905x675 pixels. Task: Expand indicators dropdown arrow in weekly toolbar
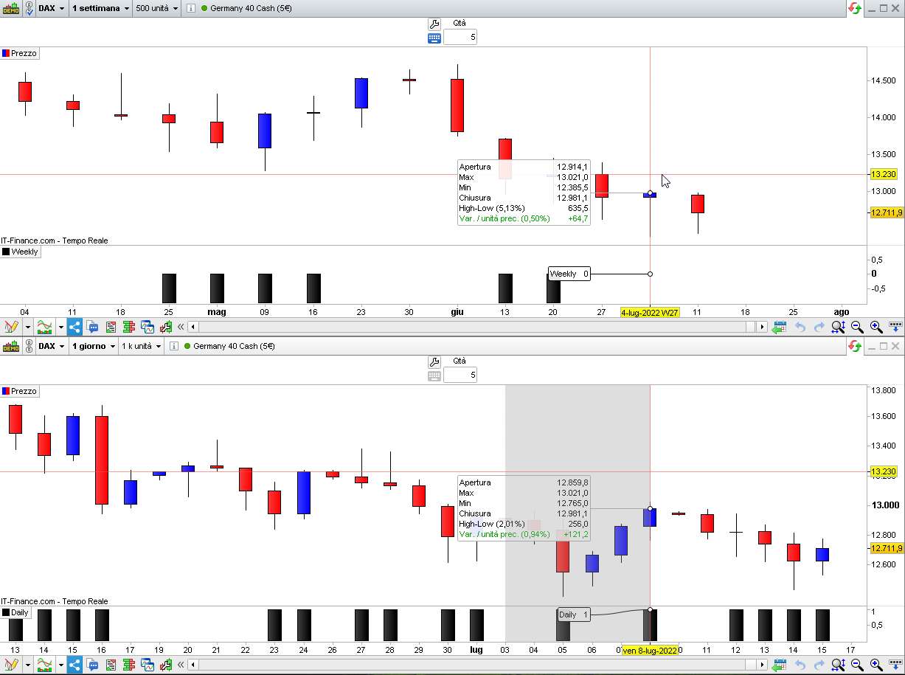(60, 327)
